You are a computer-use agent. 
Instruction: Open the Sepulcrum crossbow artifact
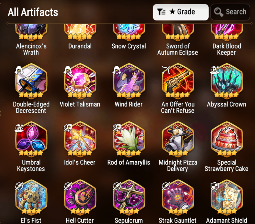pyautogui.click(x=129, y=197)
